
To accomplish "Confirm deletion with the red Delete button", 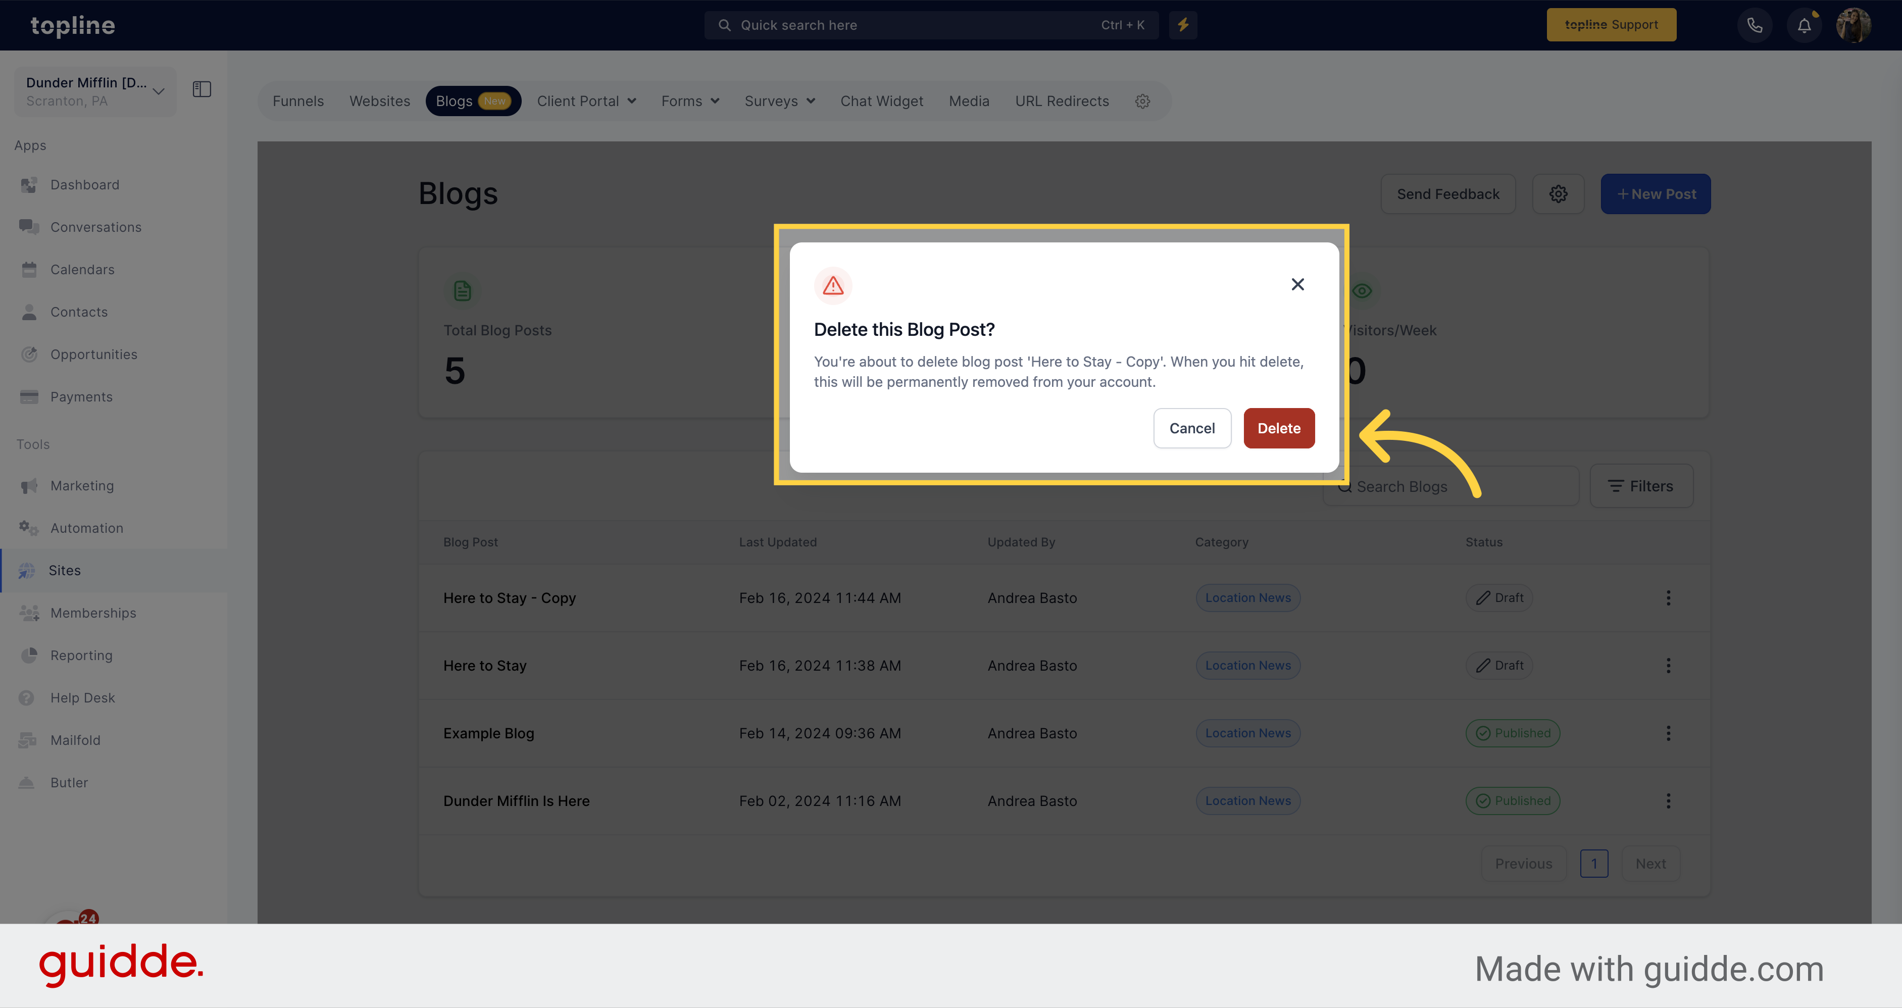I will coord(1279,428).
